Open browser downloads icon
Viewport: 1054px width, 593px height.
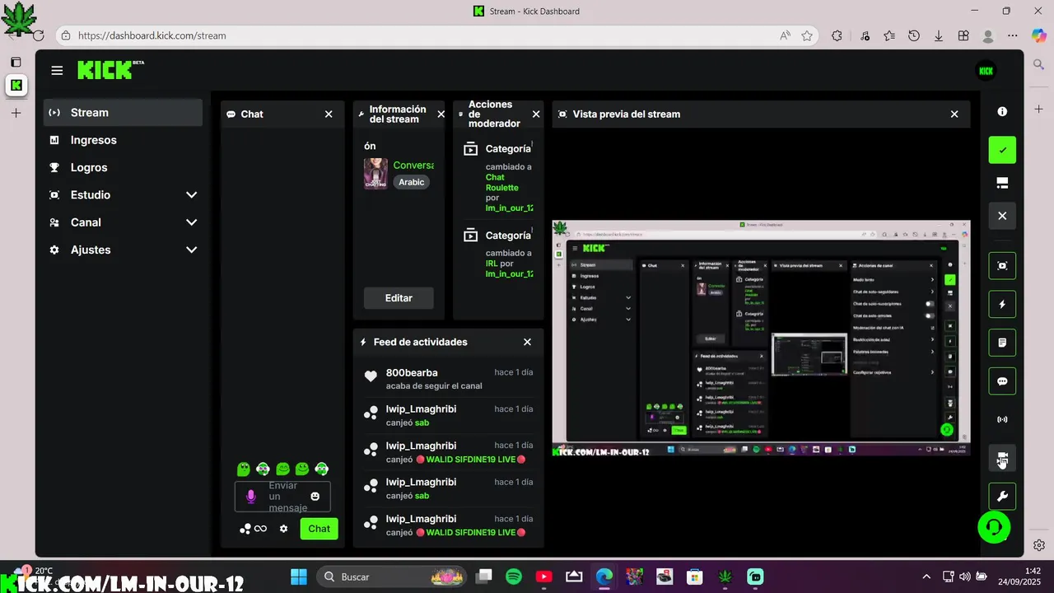(x=939, y=35)
